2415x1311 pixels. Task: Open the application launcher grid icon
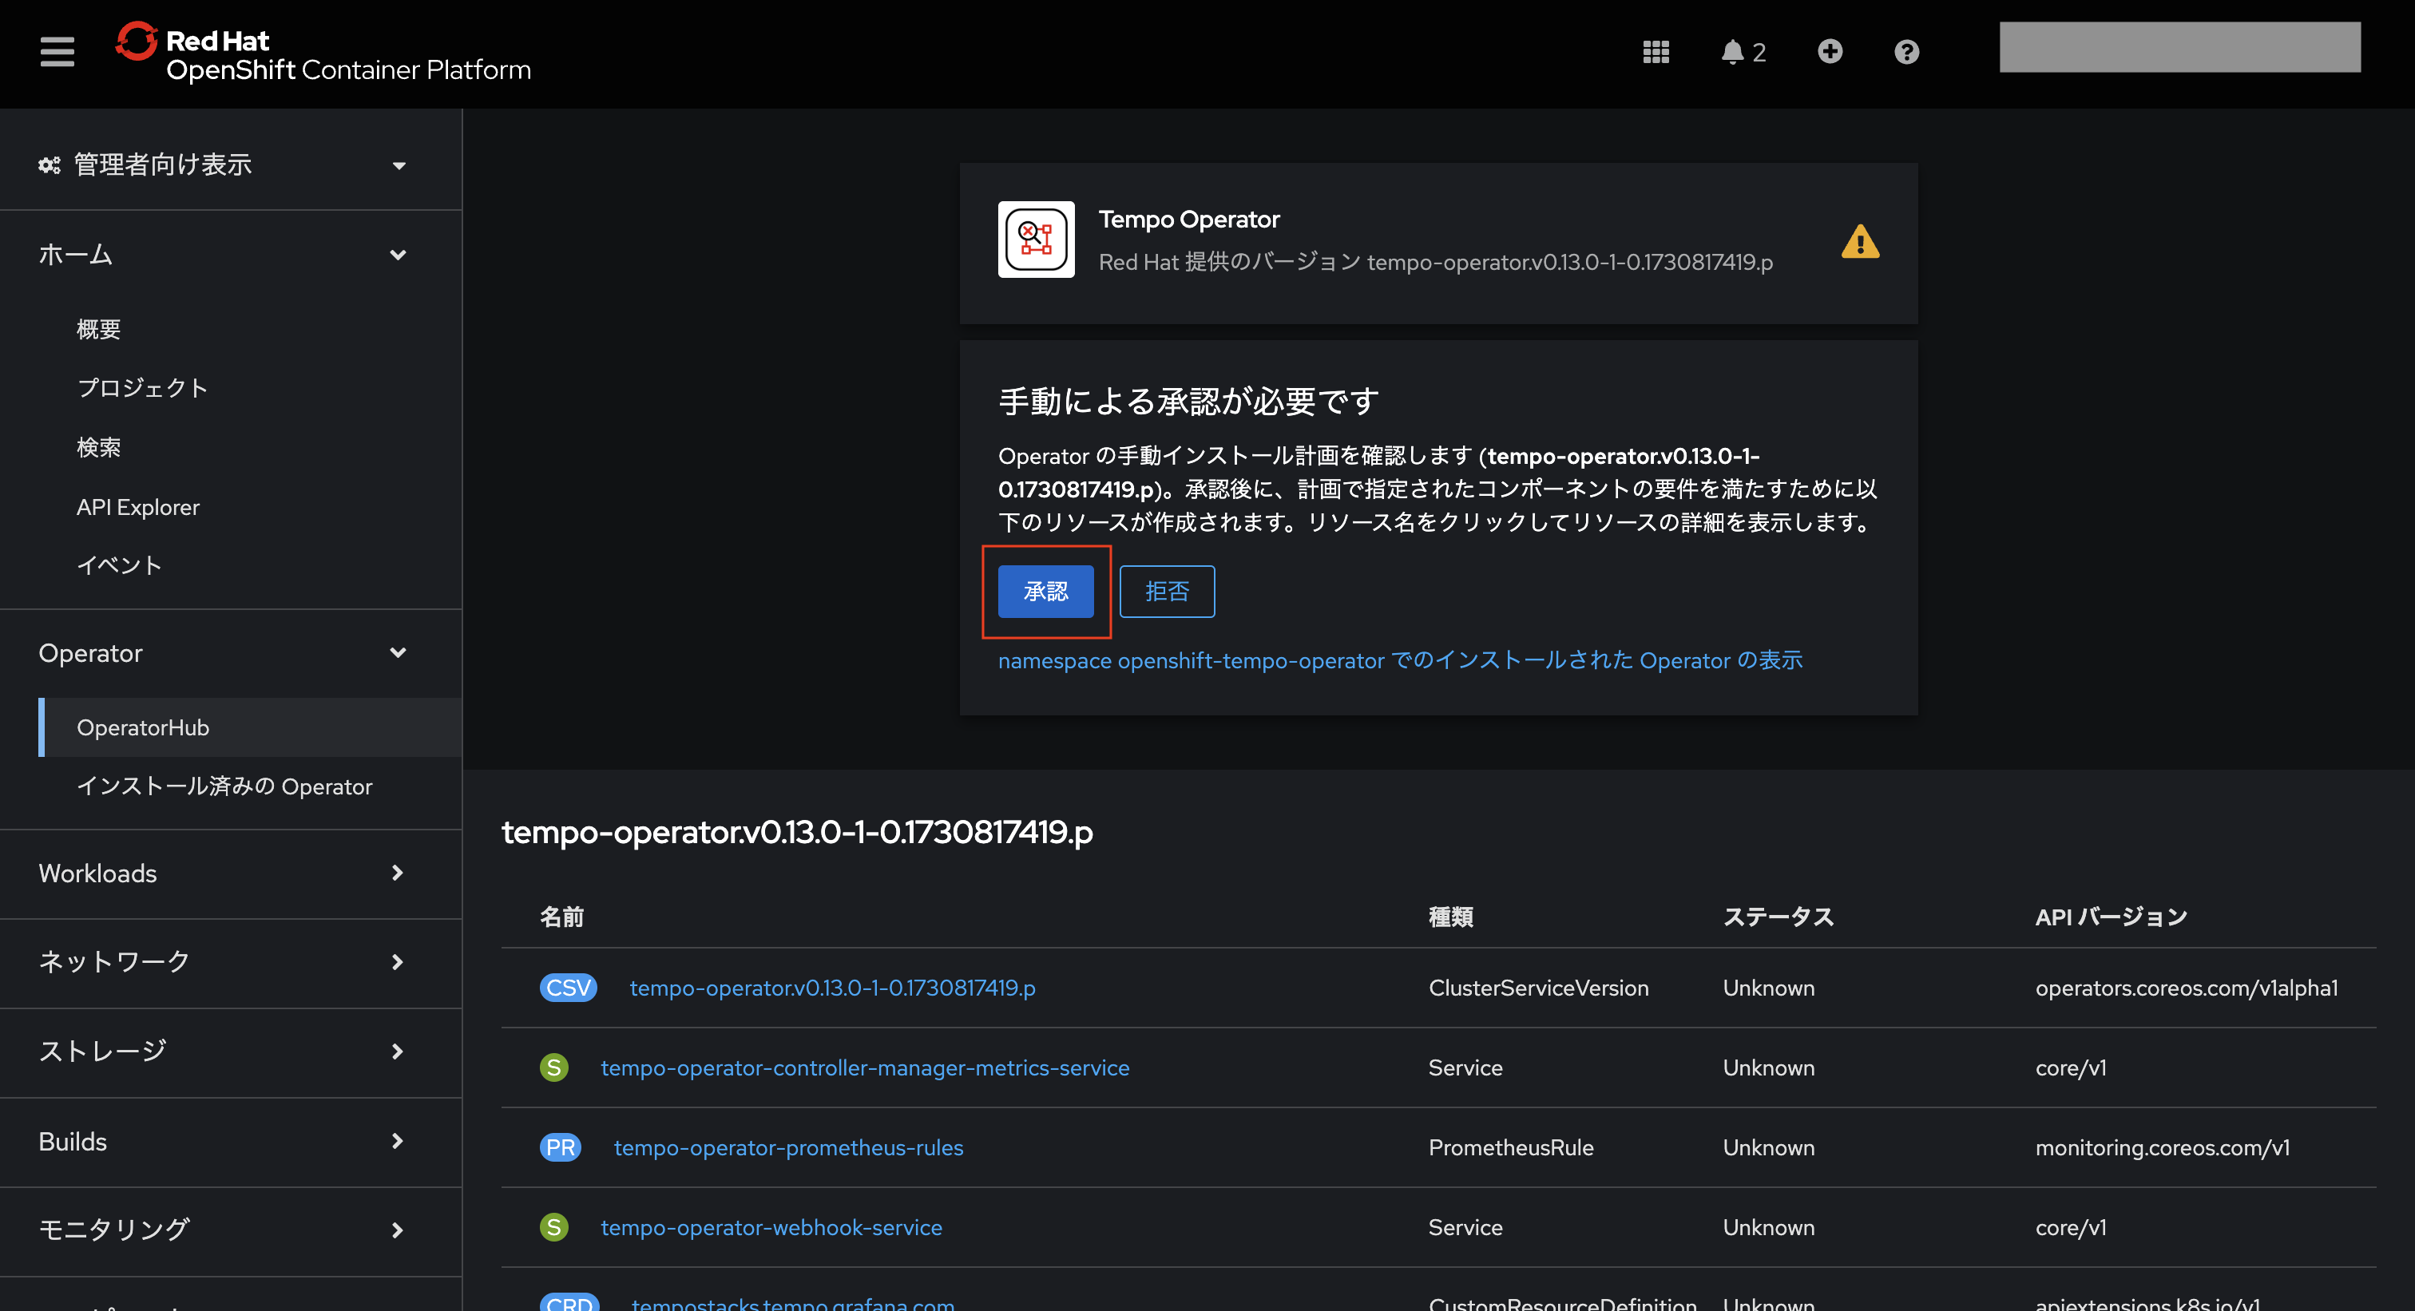pyautogui.click(x=1656, y=52)
